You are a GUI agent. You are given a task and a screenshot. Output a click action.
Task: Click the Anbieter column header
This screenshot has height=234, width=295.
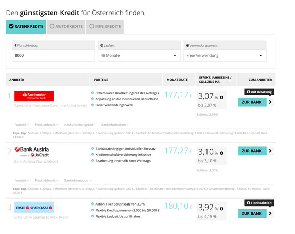click(47, 80)
